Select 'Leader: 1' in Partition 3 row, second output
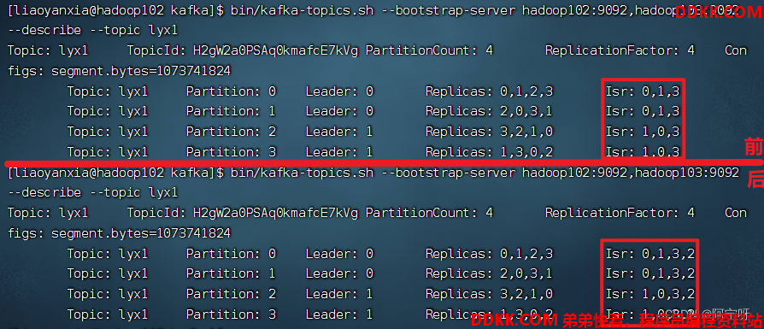764x329 pixels. (x=339, y=314)
